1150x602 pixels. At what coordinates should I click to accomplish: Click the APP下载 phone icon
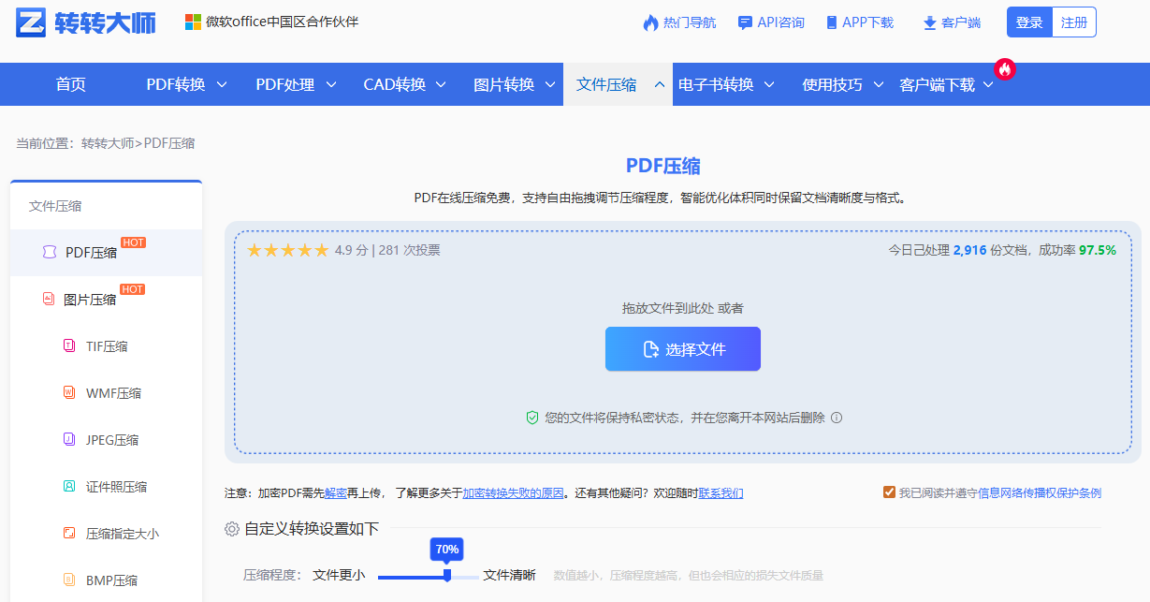[x=830, y=22]
